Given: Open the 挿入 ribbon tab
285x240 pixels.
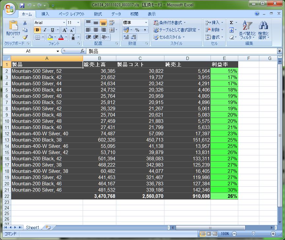Looking at the screenshot, I should coord(45,14).
